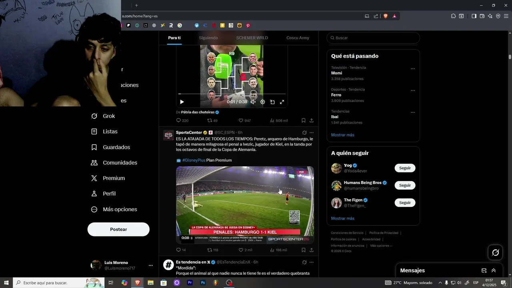Open Premium in the sidebar
Viewport: 512px width, 288px height.
108,178
